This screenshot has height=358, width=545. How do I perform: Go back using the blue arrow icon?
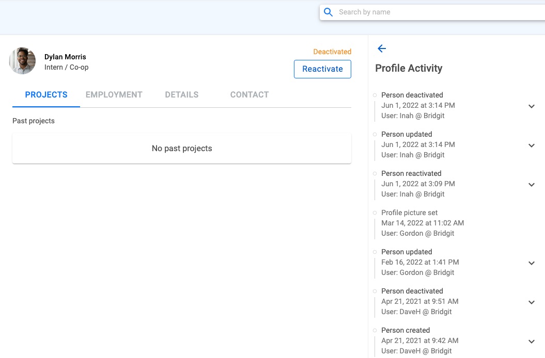[x=382, y=48]
